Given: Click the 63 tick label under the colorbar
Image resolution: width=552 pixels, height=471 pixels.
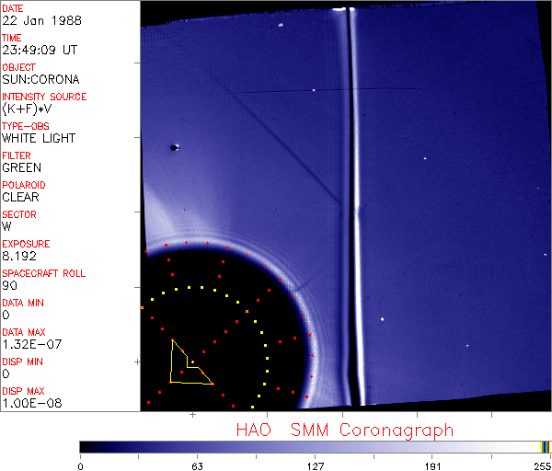Looking at the screenshot, I should point(197,465).
